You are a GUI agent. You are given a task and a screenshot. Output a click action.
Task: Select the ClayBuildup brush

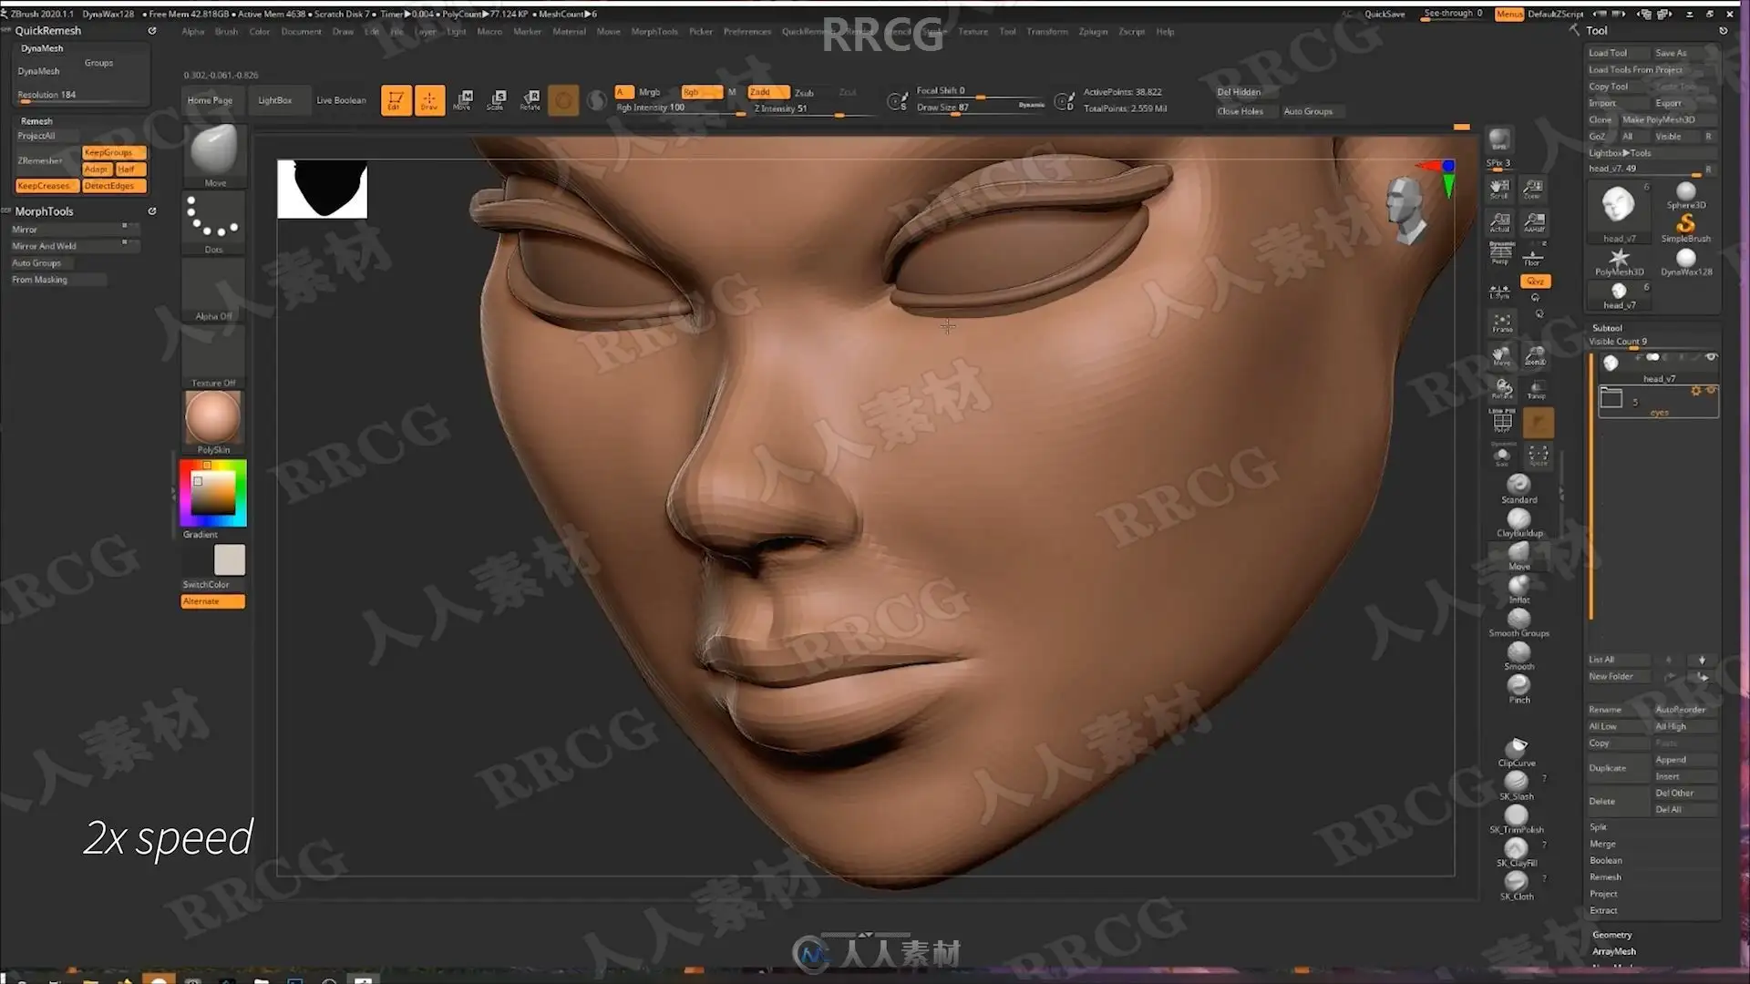point(1518,522)
